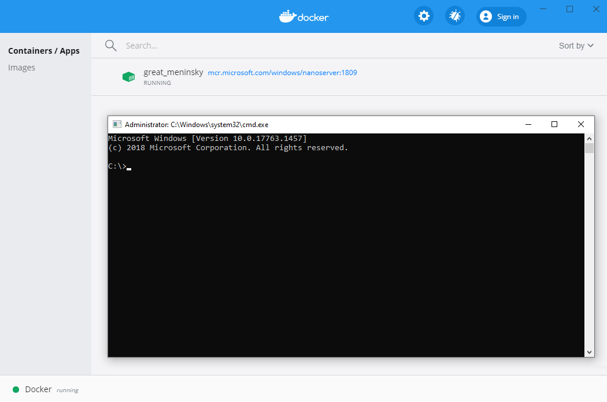607x402 pixels.
Task: Click the cmd scrollbar down arrow
Action: (589, 352)
